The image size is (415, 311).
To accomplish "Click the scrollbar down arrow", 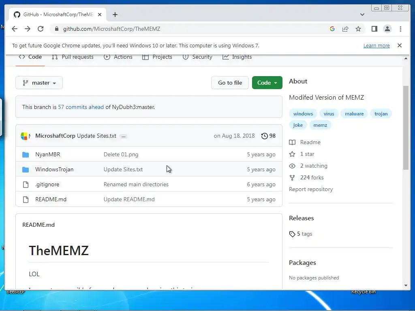I will [x=406, y=285].
